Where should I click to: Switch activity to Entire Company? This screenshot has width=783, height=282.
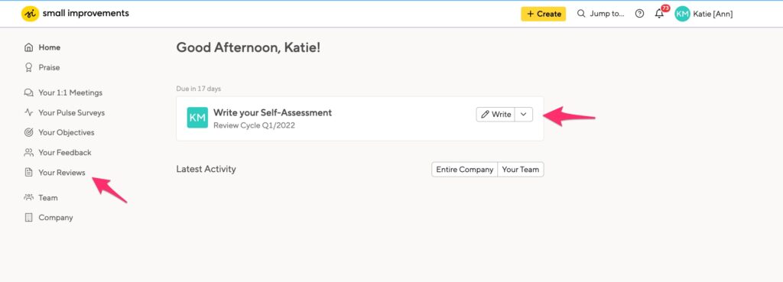(x=464, y=169)
